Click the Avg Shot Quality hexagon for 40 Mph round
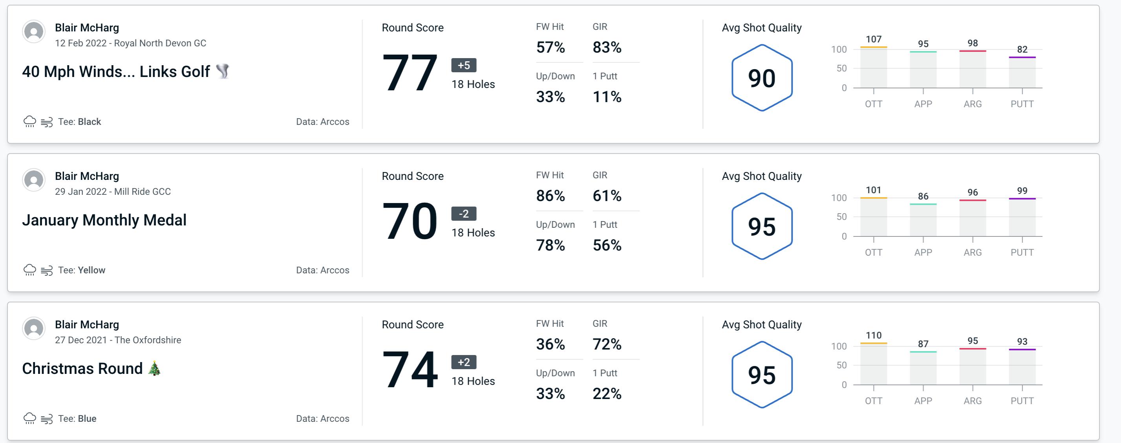The width and height of the screenshot is (1121, 443). [762, 77]
